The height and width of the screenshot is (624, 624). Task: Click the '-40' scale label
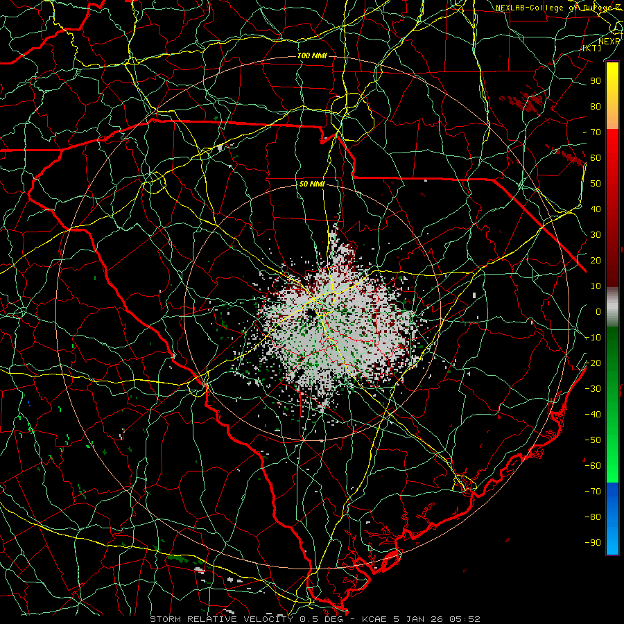[593, 415]
